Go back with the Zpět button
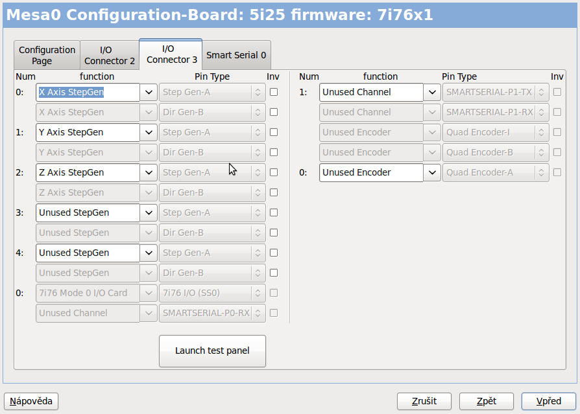The image size is (580, 414). tap(486, 402)
